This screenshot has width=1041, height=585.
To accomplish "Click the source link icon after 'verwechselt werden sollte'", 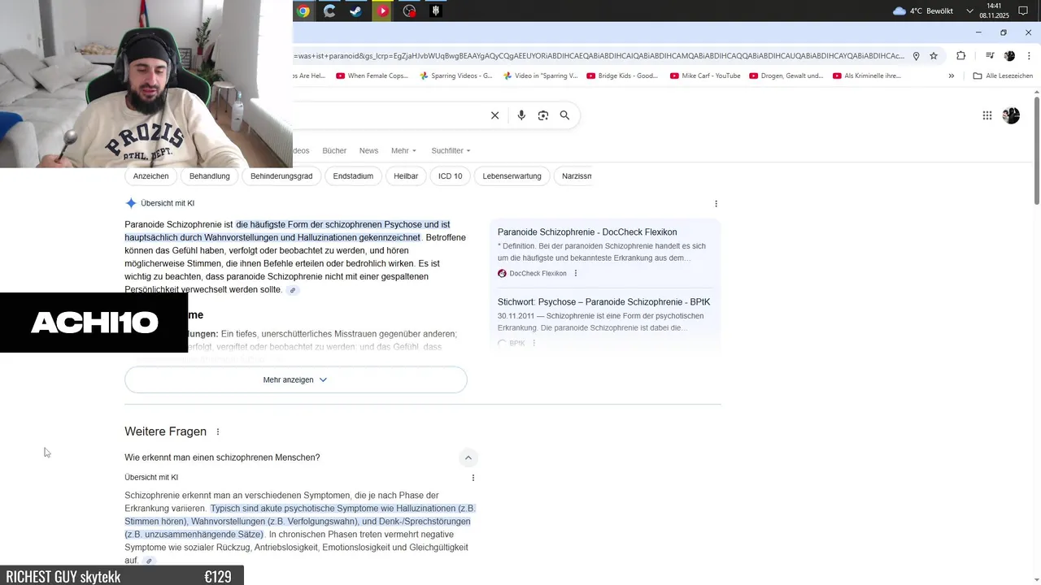I will [x=293, y=290].
